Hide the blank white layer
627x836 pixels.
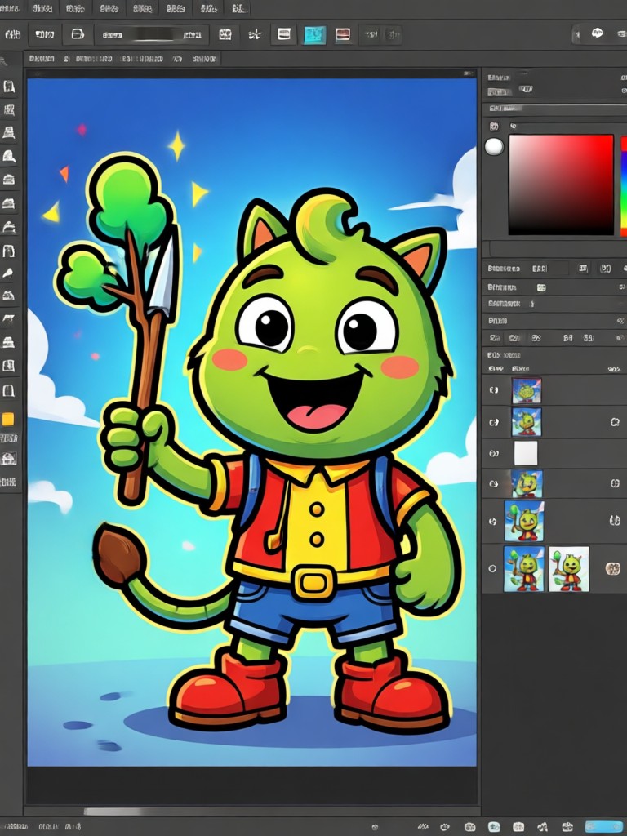pos(494,453)
